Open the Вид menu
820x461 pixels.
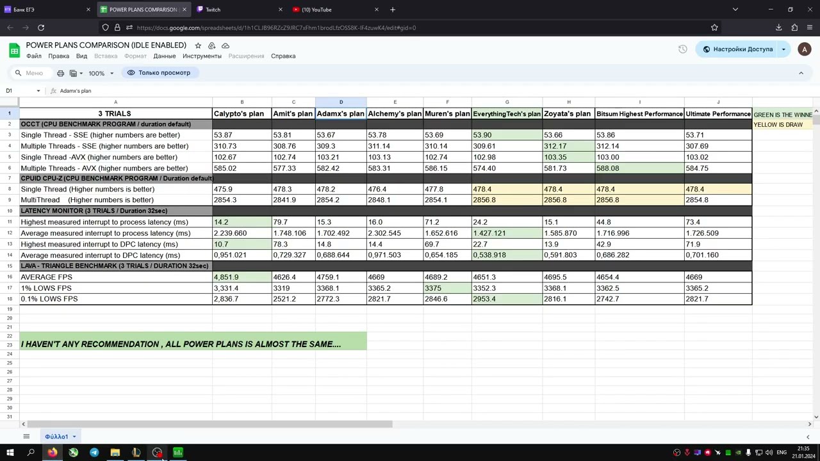pyautogui.click(x=81, y=56)
